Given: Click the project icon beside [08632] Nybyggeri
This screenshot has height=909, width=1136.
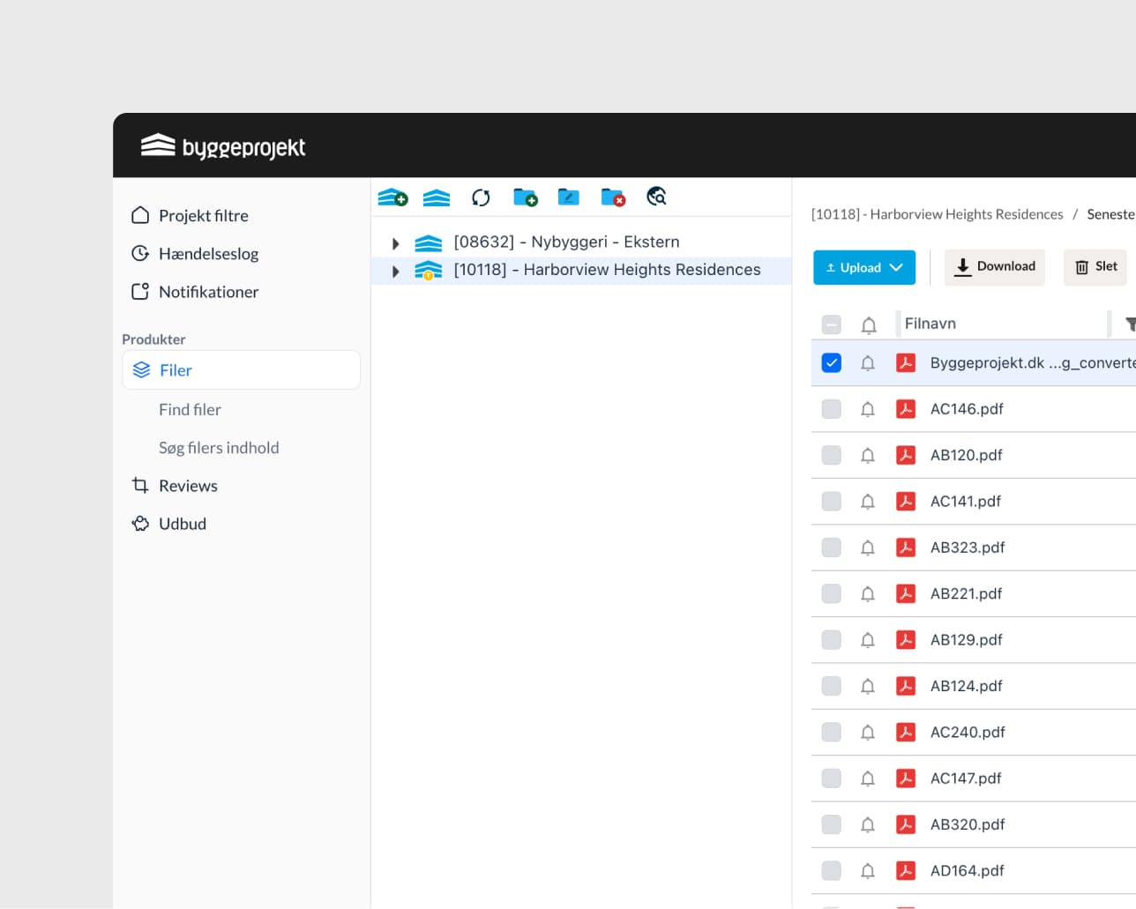Looking at the screenshot, I should pyautogui.click(x=429, y=242).
